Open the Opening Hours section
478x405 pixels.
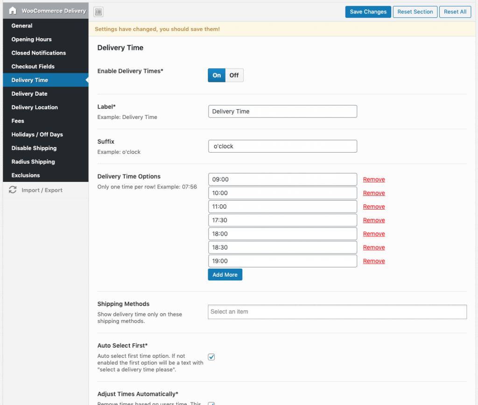click(31, 39)
